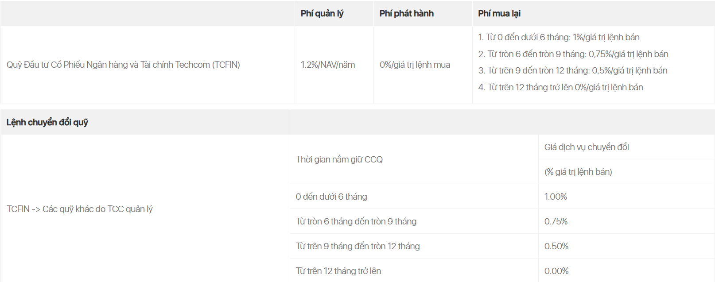Select the 9 to 12 months 0,5% redemption fee line
The width and height of the screenshot is (715, 282).
pyautogui.click(x=573, y=70)
